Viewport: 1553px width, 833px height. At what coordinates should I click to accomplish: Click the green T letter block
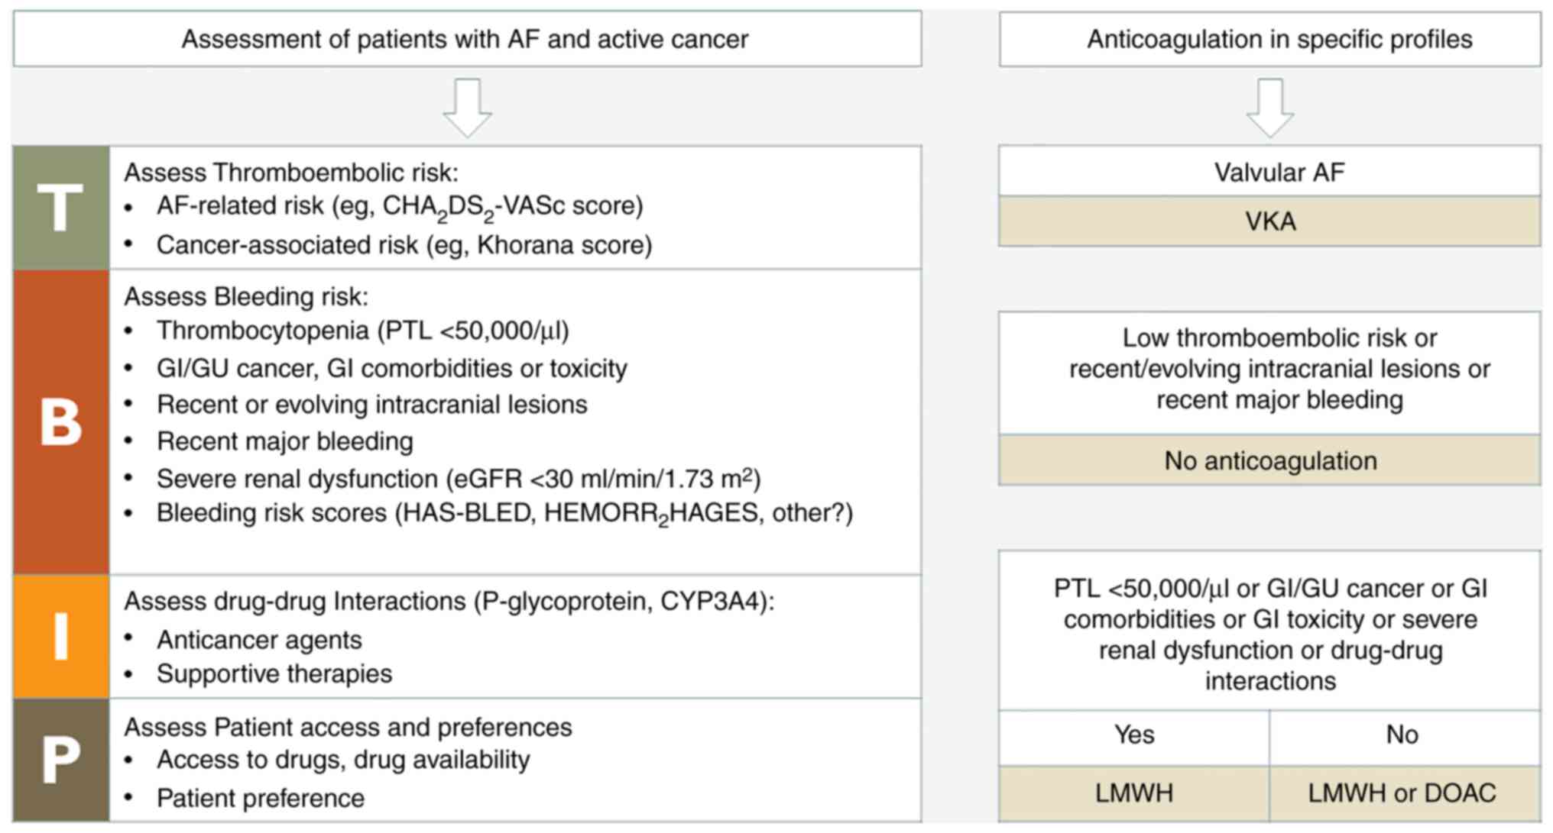coord(61,208)
